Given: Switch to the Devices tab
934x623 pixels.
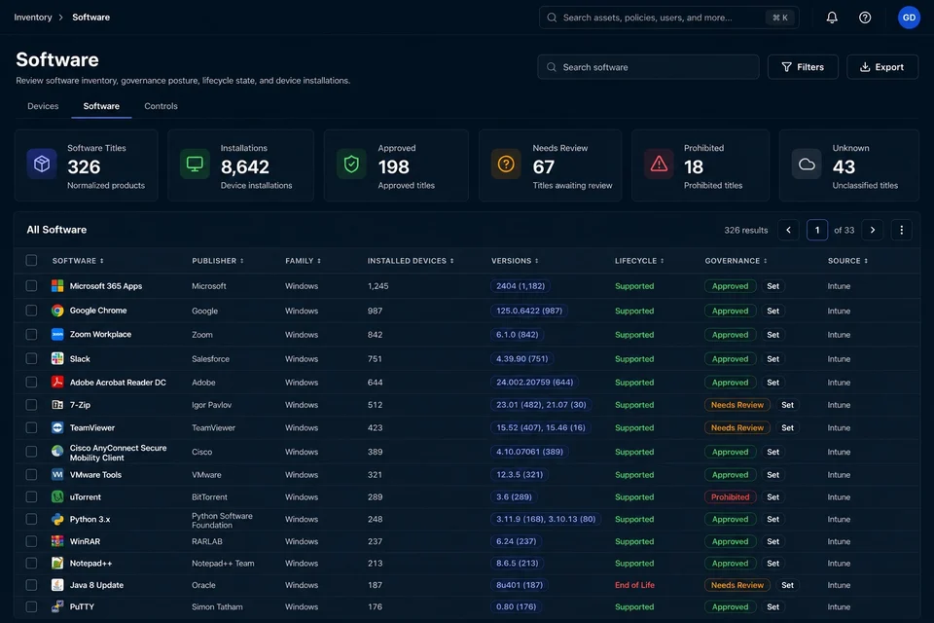Looking at the screenshot, I should click(x=43, y=106).
